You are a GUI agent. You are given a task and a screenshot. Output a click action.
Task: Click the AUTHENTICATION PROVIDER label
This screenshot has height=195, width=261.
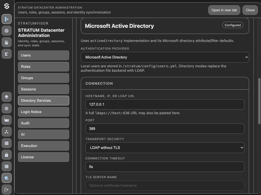click(105, 49)
